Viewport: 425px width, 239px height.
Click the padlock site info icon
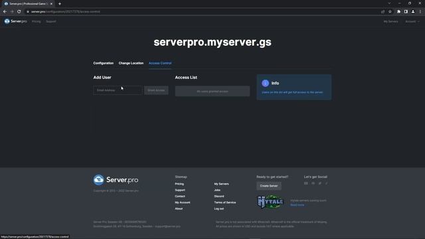[28, 12]
